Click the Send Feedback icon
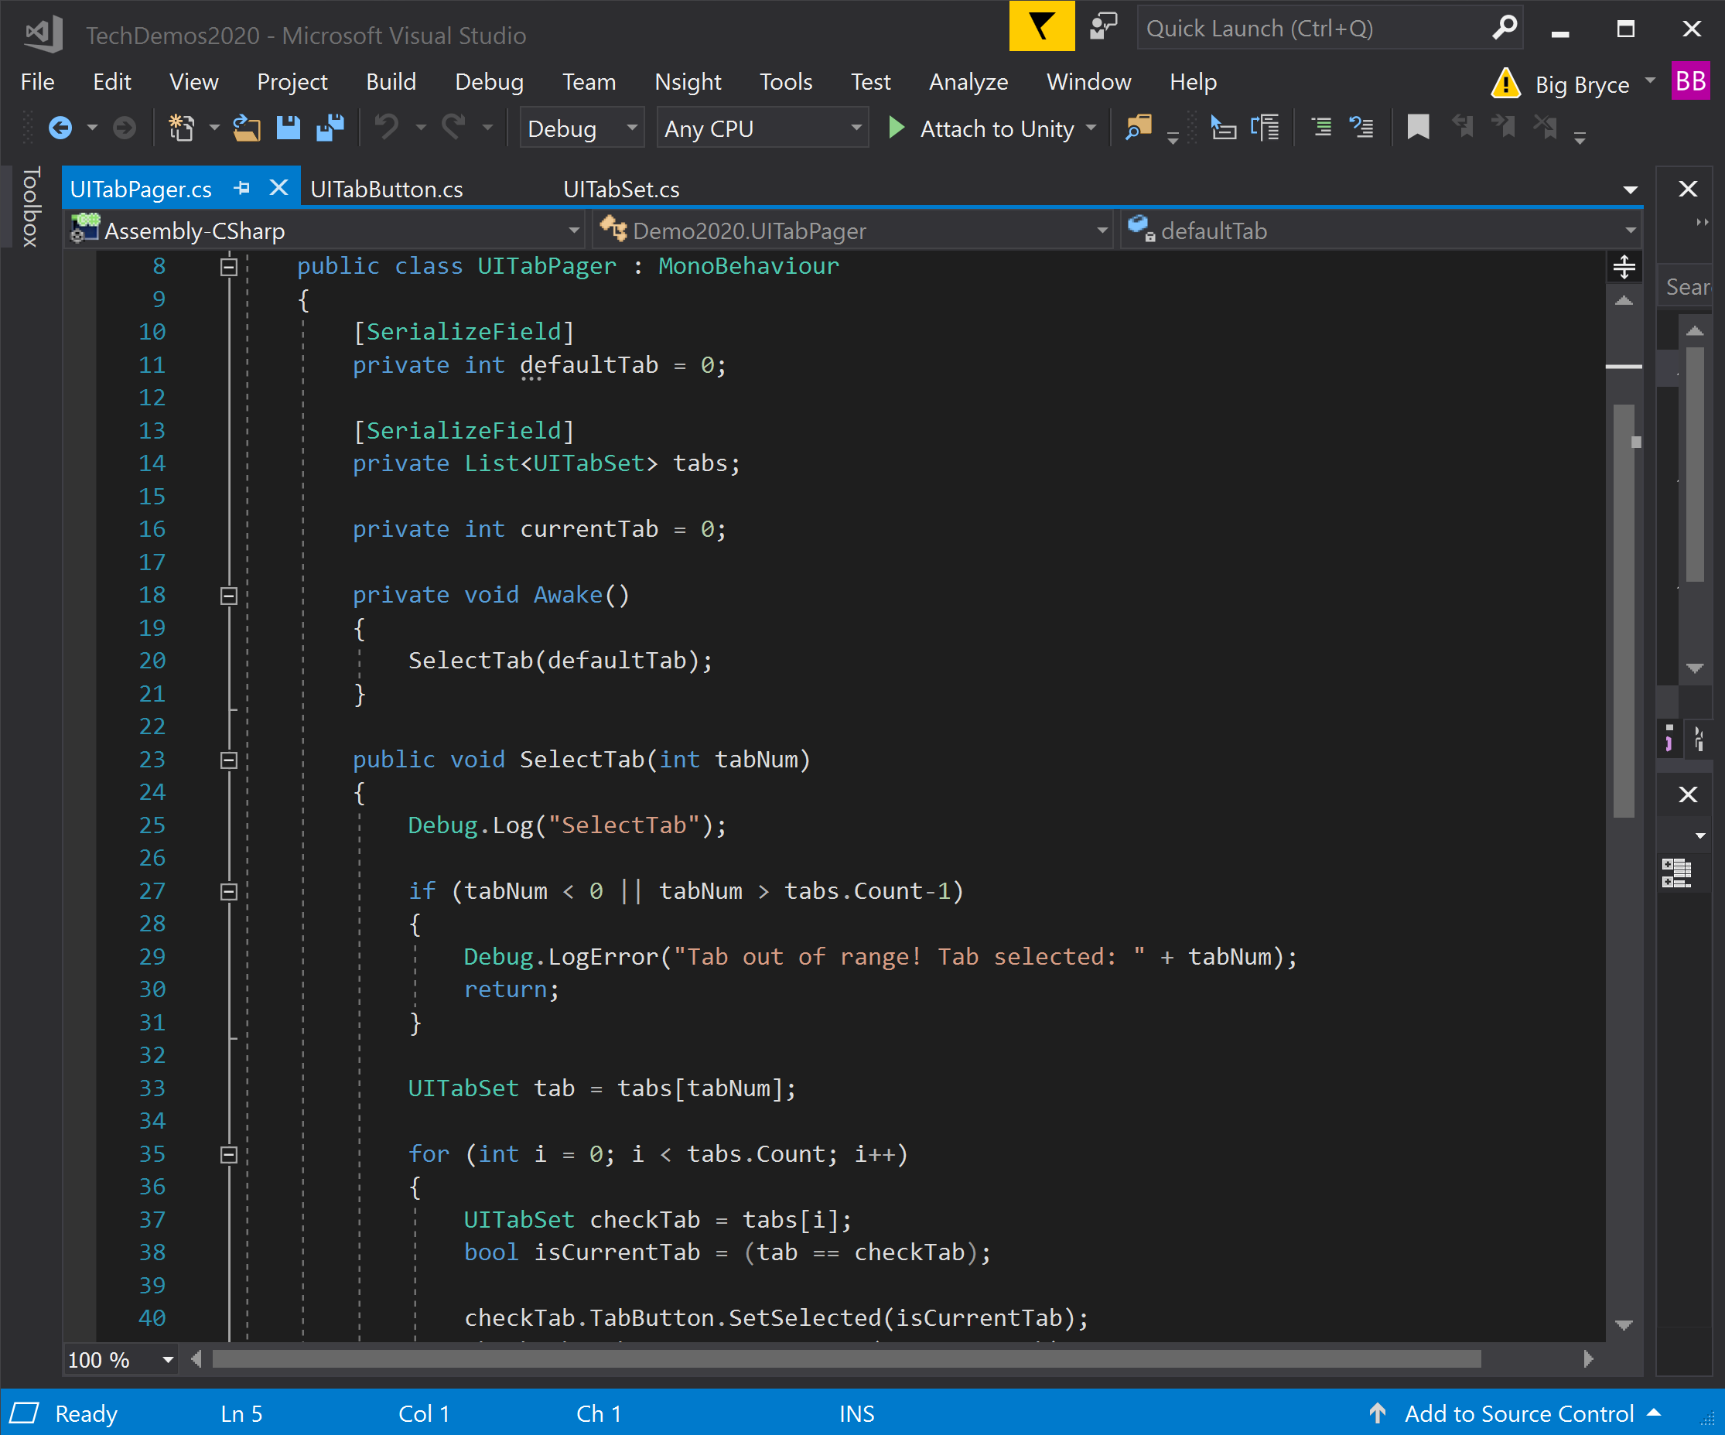 coord(1102,27)
